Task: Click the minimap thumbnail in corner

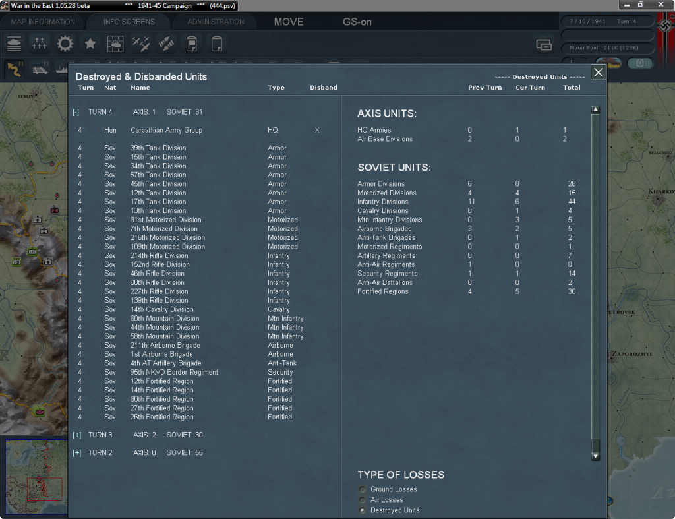Action: tap(37, 477)
